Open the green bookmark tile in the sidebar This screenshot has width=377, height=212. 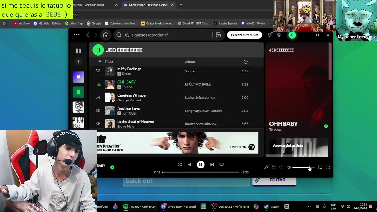[78, 92]
